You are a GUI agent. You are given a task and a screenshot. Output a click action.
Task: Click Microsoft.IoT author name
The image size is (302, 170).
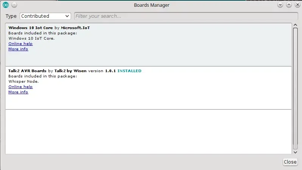[x=75, y=28]
